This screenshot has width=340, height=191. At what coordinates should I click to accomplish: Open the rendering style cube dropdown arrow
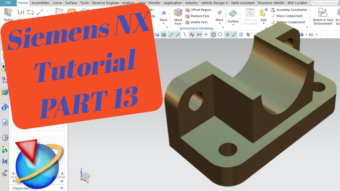point(306,34)
